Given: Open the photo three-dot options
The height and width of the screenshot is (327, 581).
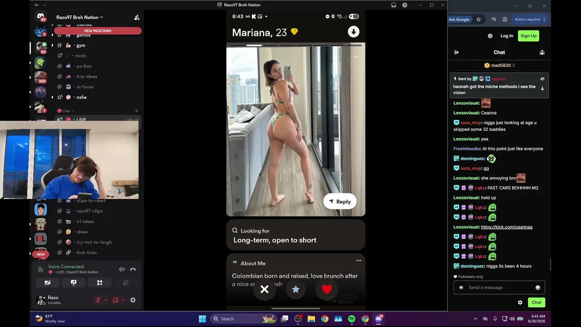Looking at the screenshot, I should (x=356, y=57).
